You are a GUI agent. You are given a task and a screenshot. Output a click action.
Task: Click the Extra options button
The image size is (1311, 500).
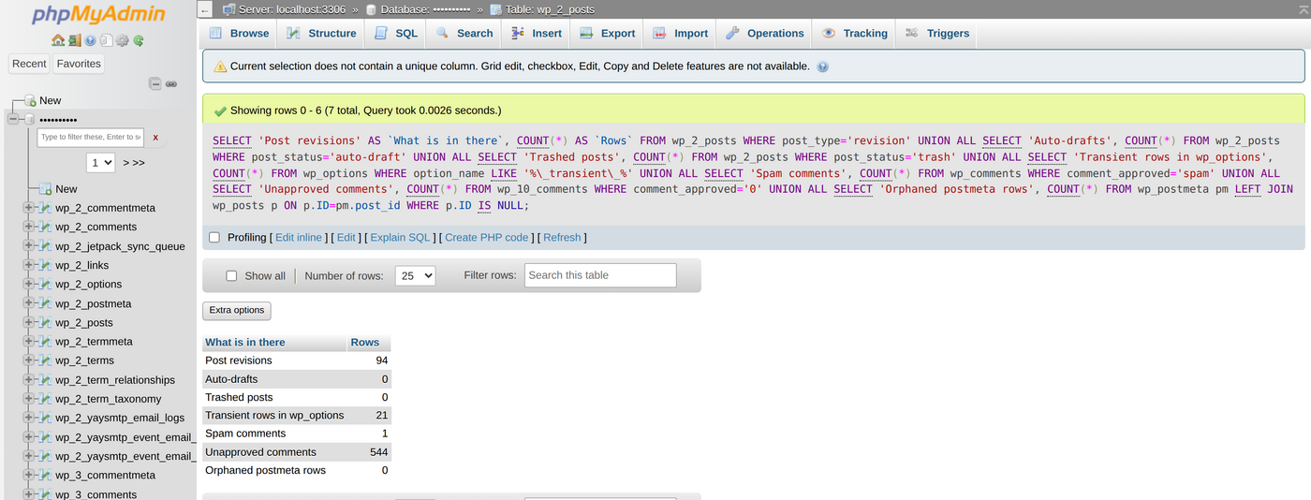tap(237, 311)
